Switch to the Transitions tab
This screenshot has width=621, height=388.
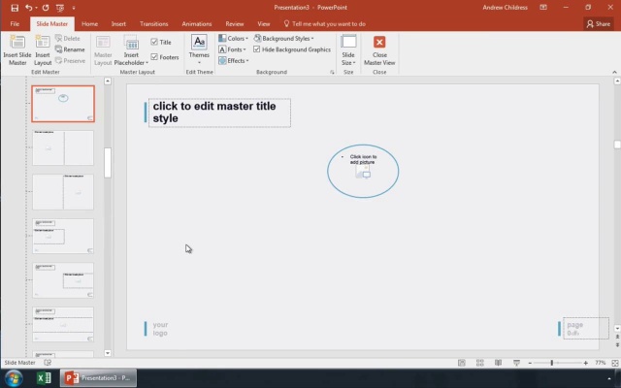154,23
